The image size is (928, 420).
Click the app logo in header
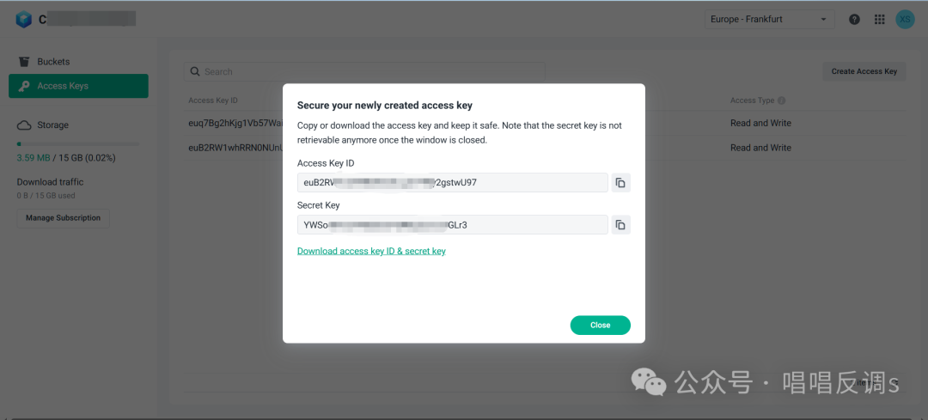(x=23, y=19)
